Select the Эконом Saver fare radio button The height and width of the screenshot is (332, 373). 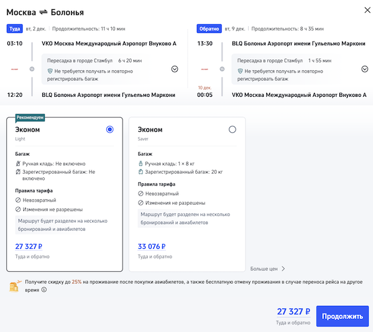pos(233,129)
